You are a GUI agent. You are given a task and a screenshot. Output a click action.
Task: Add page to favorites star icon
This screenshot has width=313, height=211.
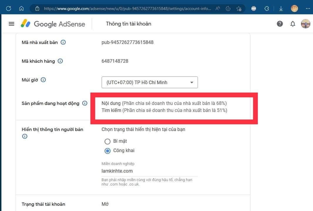[x=238, y=8]
